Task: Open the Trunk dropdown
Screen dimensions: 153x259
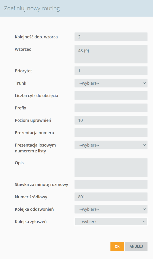Action: [x=111, y=83]
